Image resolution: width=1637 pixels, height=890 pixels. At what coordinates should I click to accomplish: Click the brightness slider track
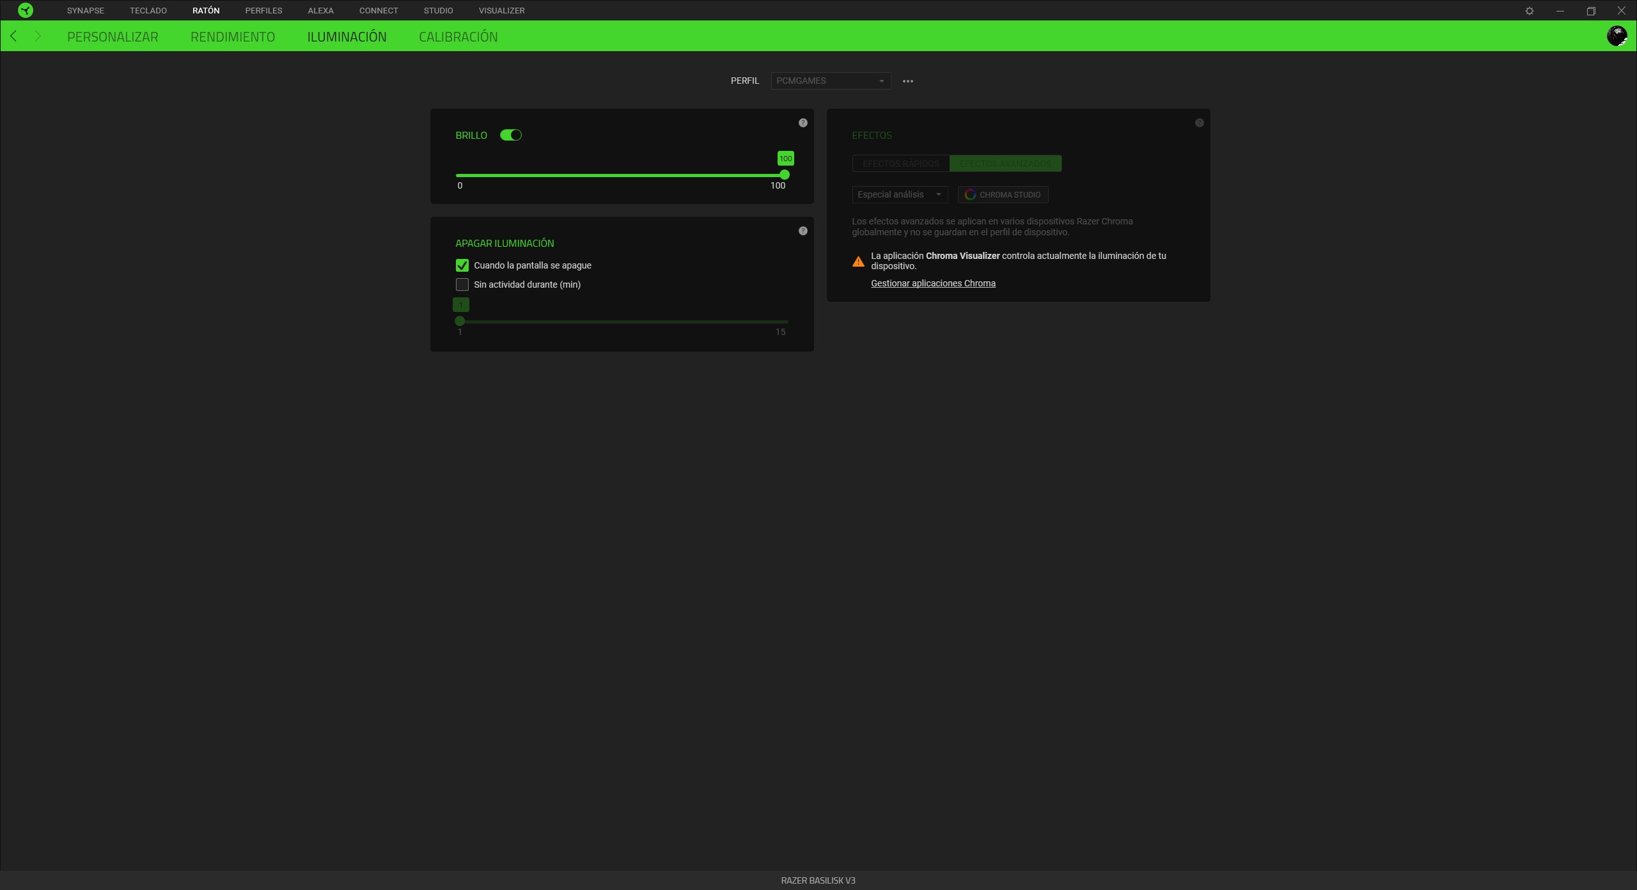pos(620,175)
